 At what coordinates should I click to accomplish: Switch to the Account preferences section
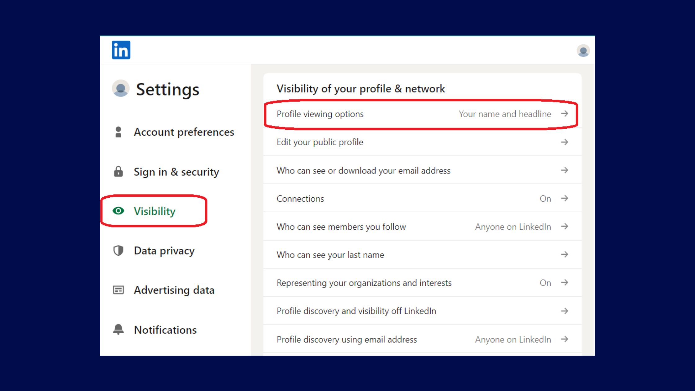coord(184,132)
